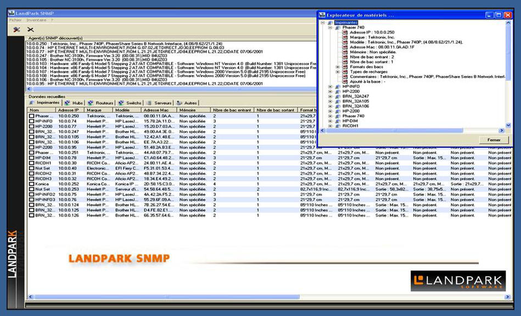Click the property icon beside Adresse Mac in the tree

[345, 47]
